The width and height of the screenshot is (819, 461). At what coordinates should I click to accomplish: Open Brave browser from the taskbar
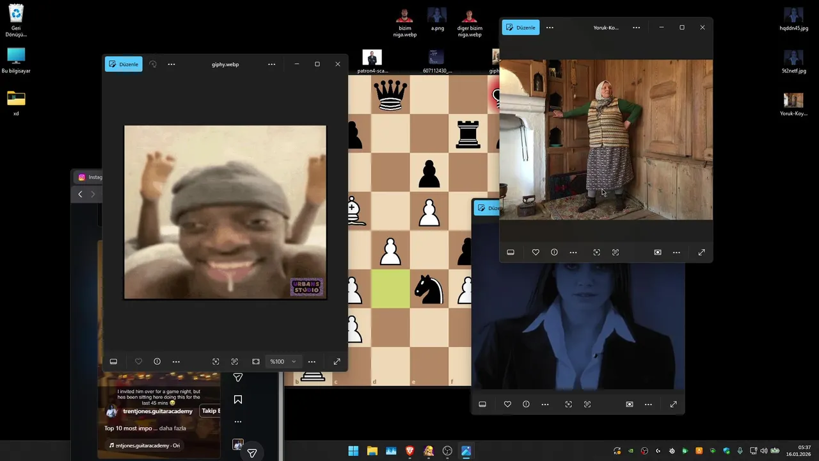[409, 451]
